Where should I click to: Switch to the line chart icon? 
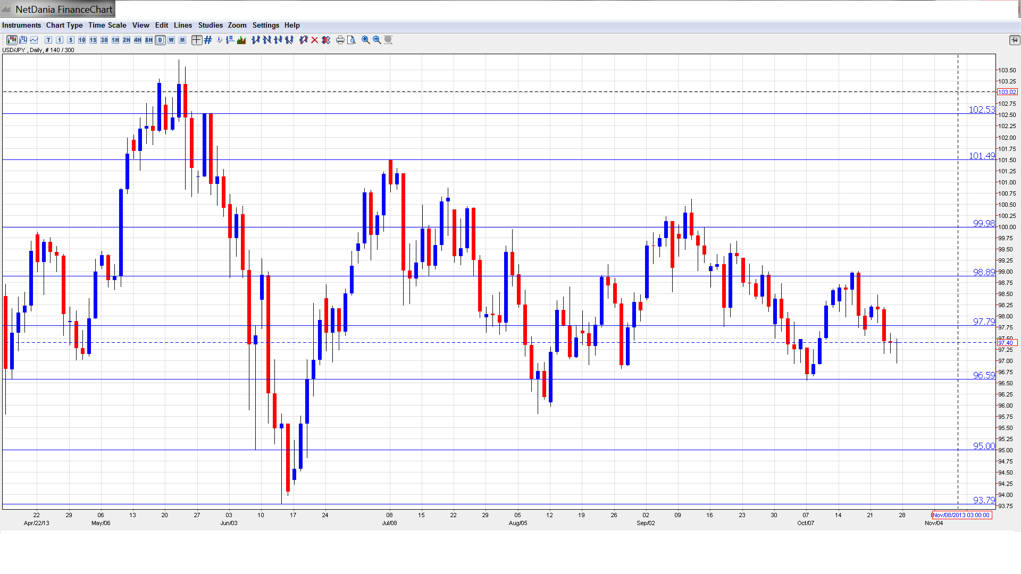(35, 40)
